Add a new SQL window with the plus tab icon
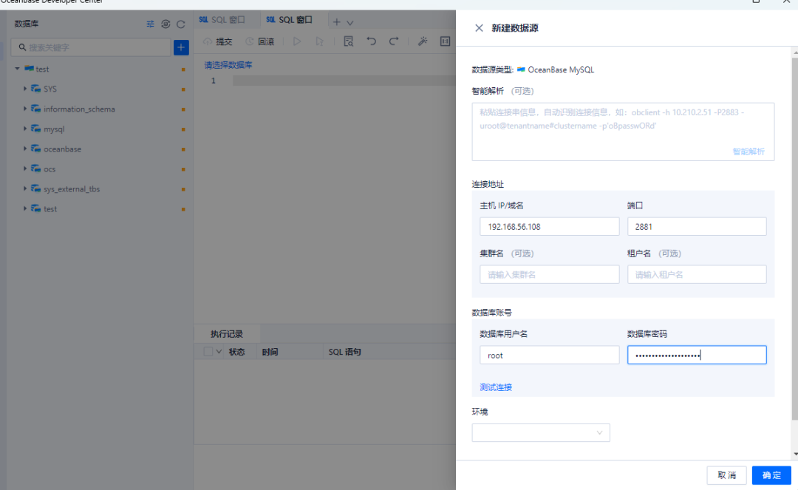The height and width of the screenshot is (490, 798). tap(336, 22)
